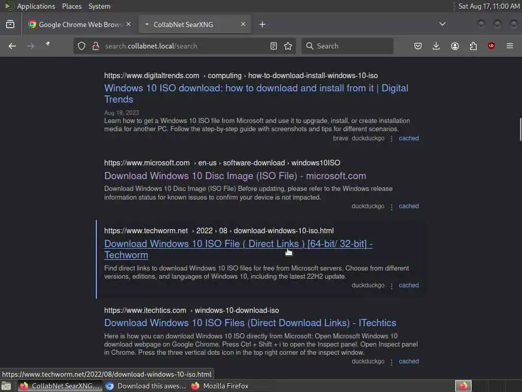Click the page vertical scrollbar thumb
Viewport: 522px width, 392px height.
tap(520, 129)
